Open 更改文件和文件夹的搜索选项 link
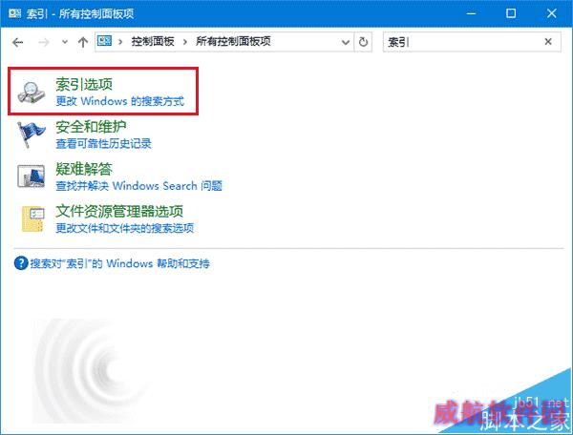The height and width of the screenshot is (435, 573). [124, 228]
